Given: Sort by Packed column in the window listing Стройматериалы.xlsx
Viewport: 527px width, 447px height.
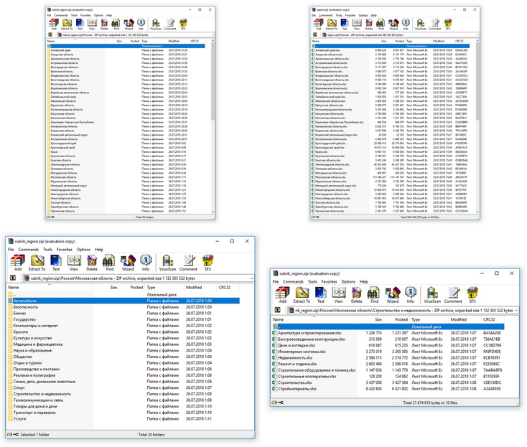Looking at the screenshot, I should pos(401,319).
